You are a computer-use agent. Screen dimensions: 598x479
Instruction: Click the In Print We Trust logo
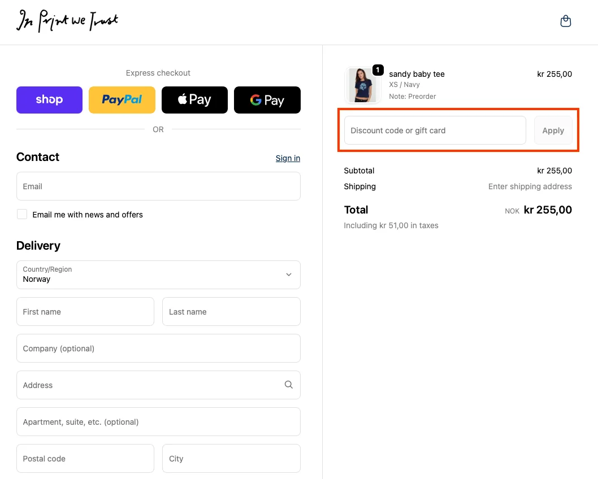(x=67, y=21)
